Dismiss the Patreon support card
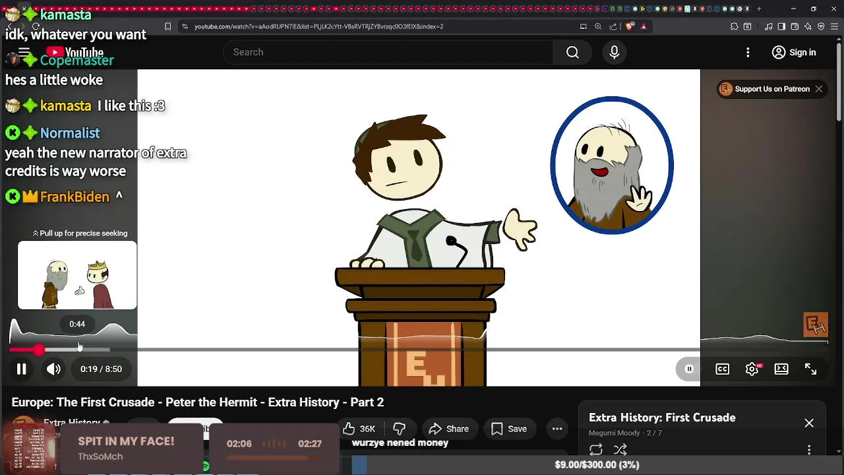 pos(818,89)
